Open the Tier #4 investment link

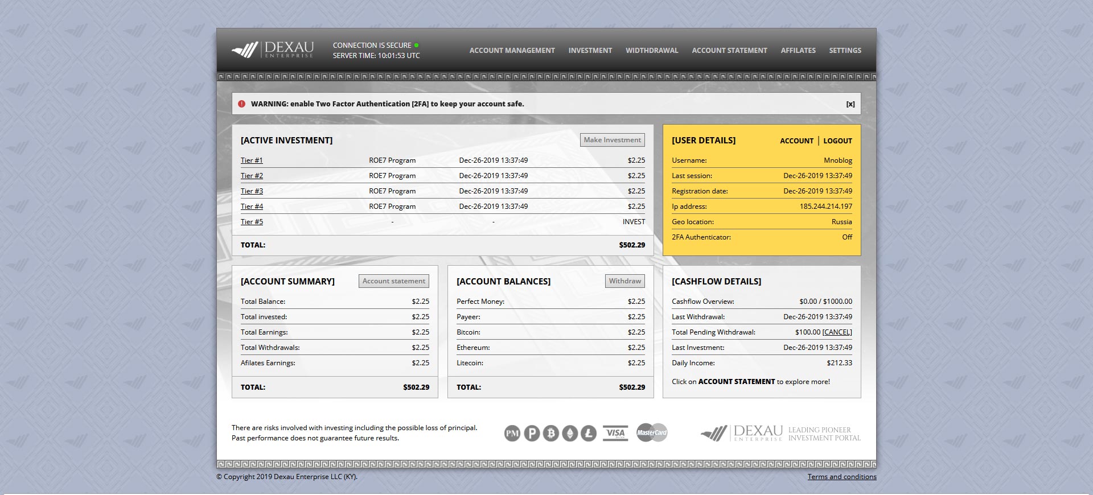click(x=252, y=207)
